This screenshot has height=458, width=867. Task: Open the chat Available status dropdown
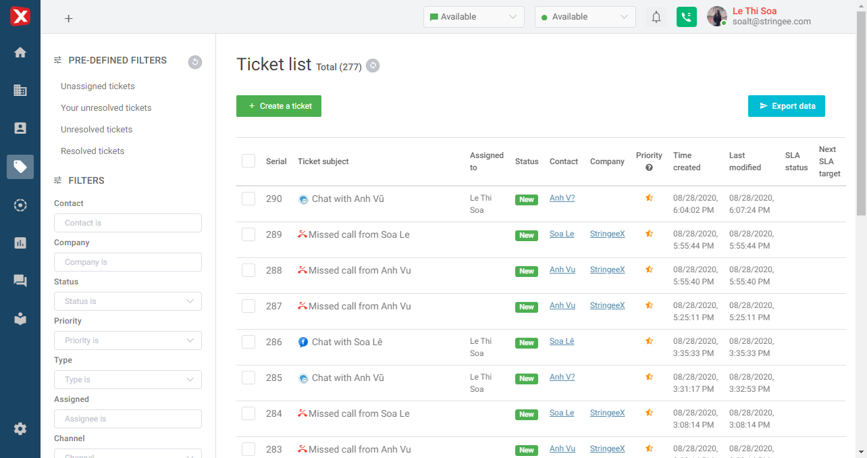[473, 17]
